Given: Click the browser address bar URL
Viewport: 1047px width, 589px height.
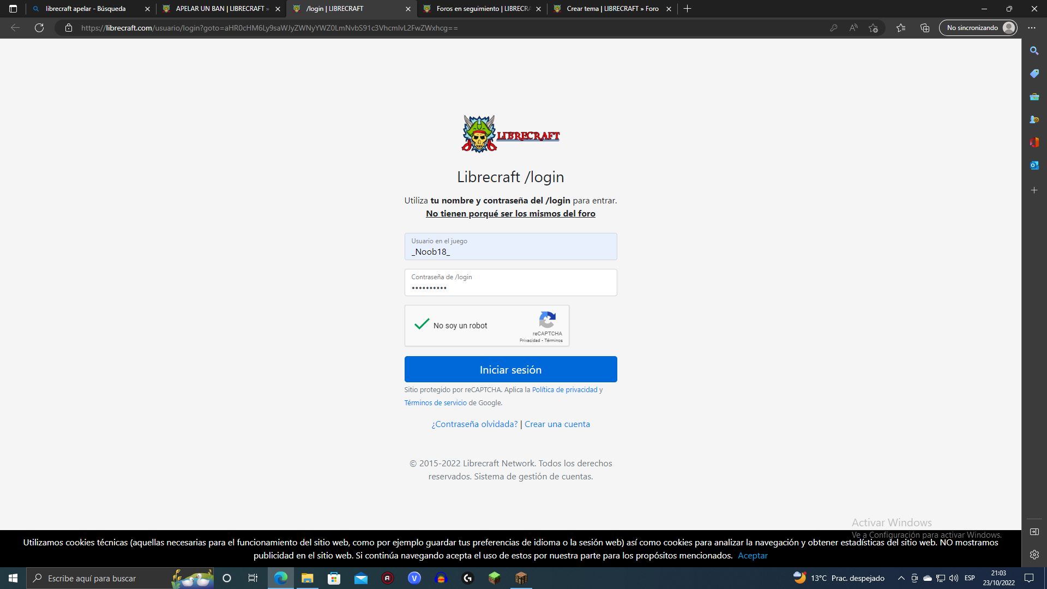Looking at the screenshot, I should (x=269, y=28).
